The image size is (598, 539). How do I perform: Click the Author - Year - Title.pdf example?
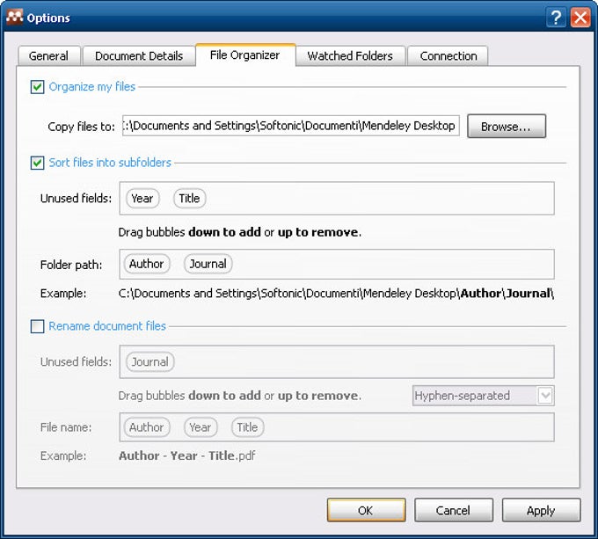186,455
